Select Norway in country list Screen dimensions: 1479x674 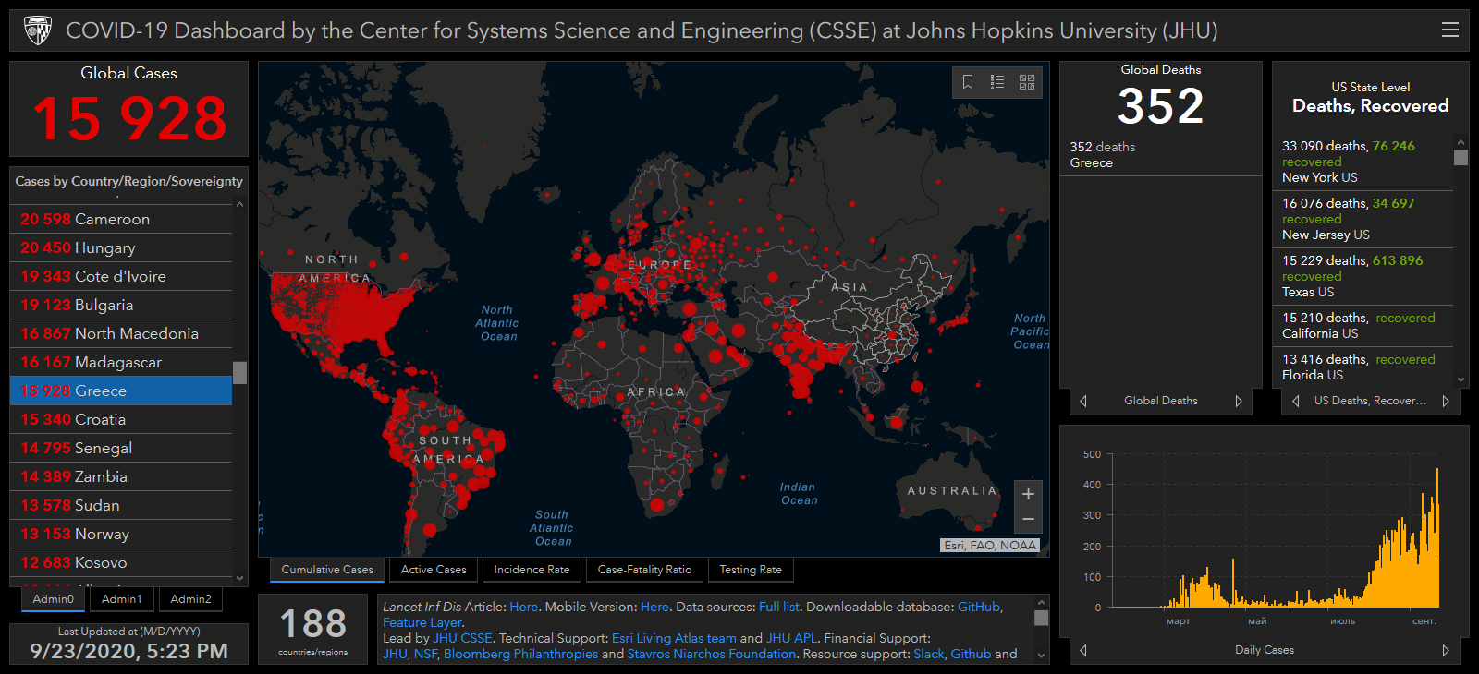pos(121,534)
